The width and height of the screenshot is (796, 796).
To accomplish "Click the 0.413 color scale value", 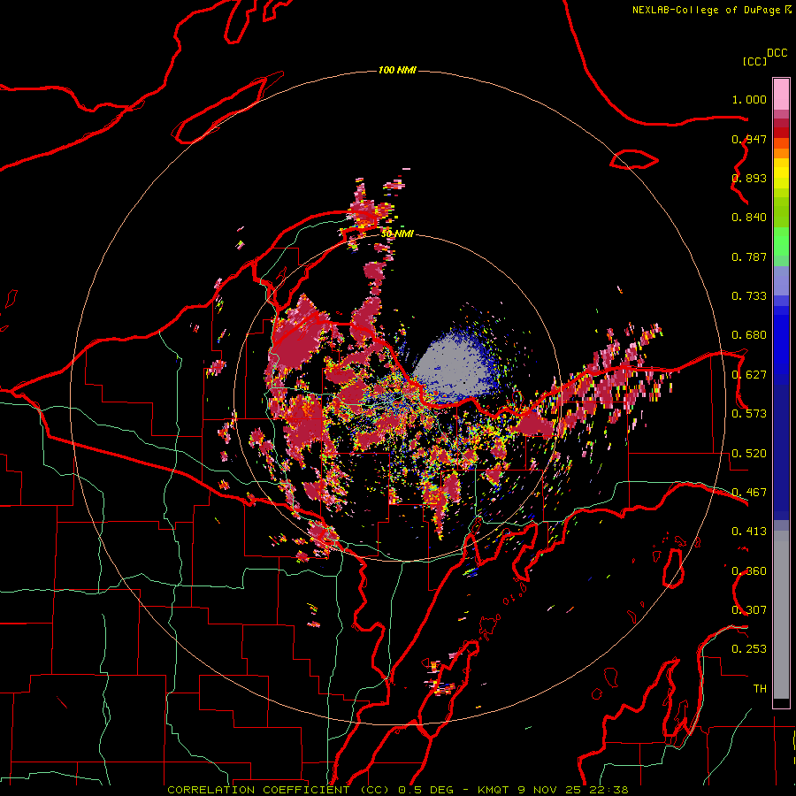I will [x=749, y=532].
